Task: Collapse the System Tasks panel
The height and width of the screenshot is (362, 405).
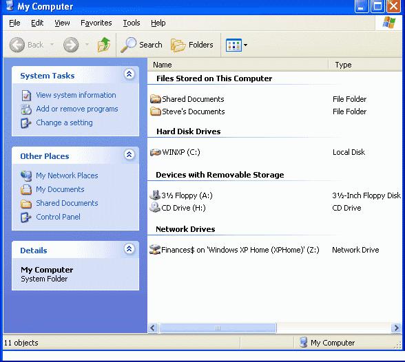Action: (x=129, y=74)
